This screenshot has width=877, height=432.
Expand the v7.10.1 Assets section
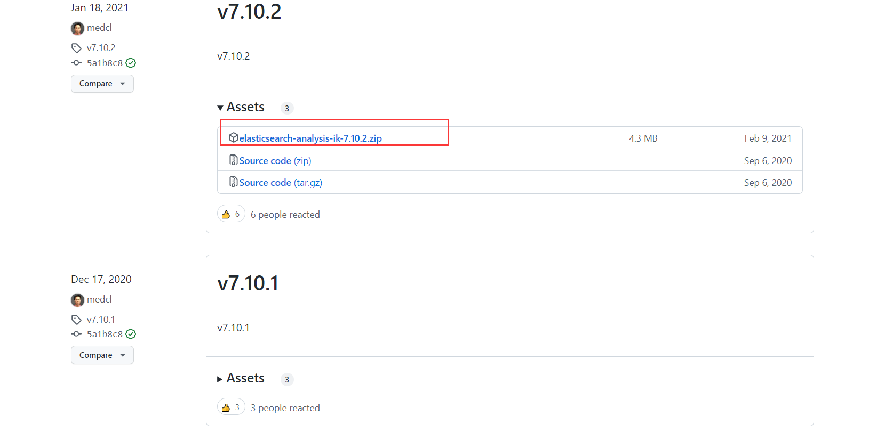pos(241,378)
